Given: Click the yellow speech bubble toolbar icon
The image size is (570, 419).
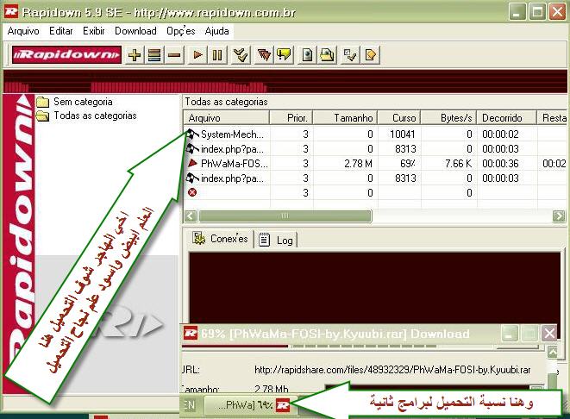Looking at the screenshot, I should (284, 55).
